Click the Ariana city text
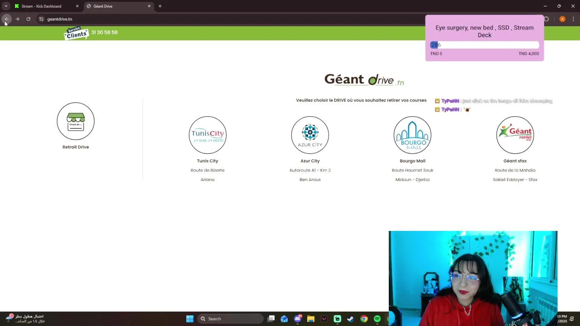Screen dimensions: 580x326 [x=208, y=180]
